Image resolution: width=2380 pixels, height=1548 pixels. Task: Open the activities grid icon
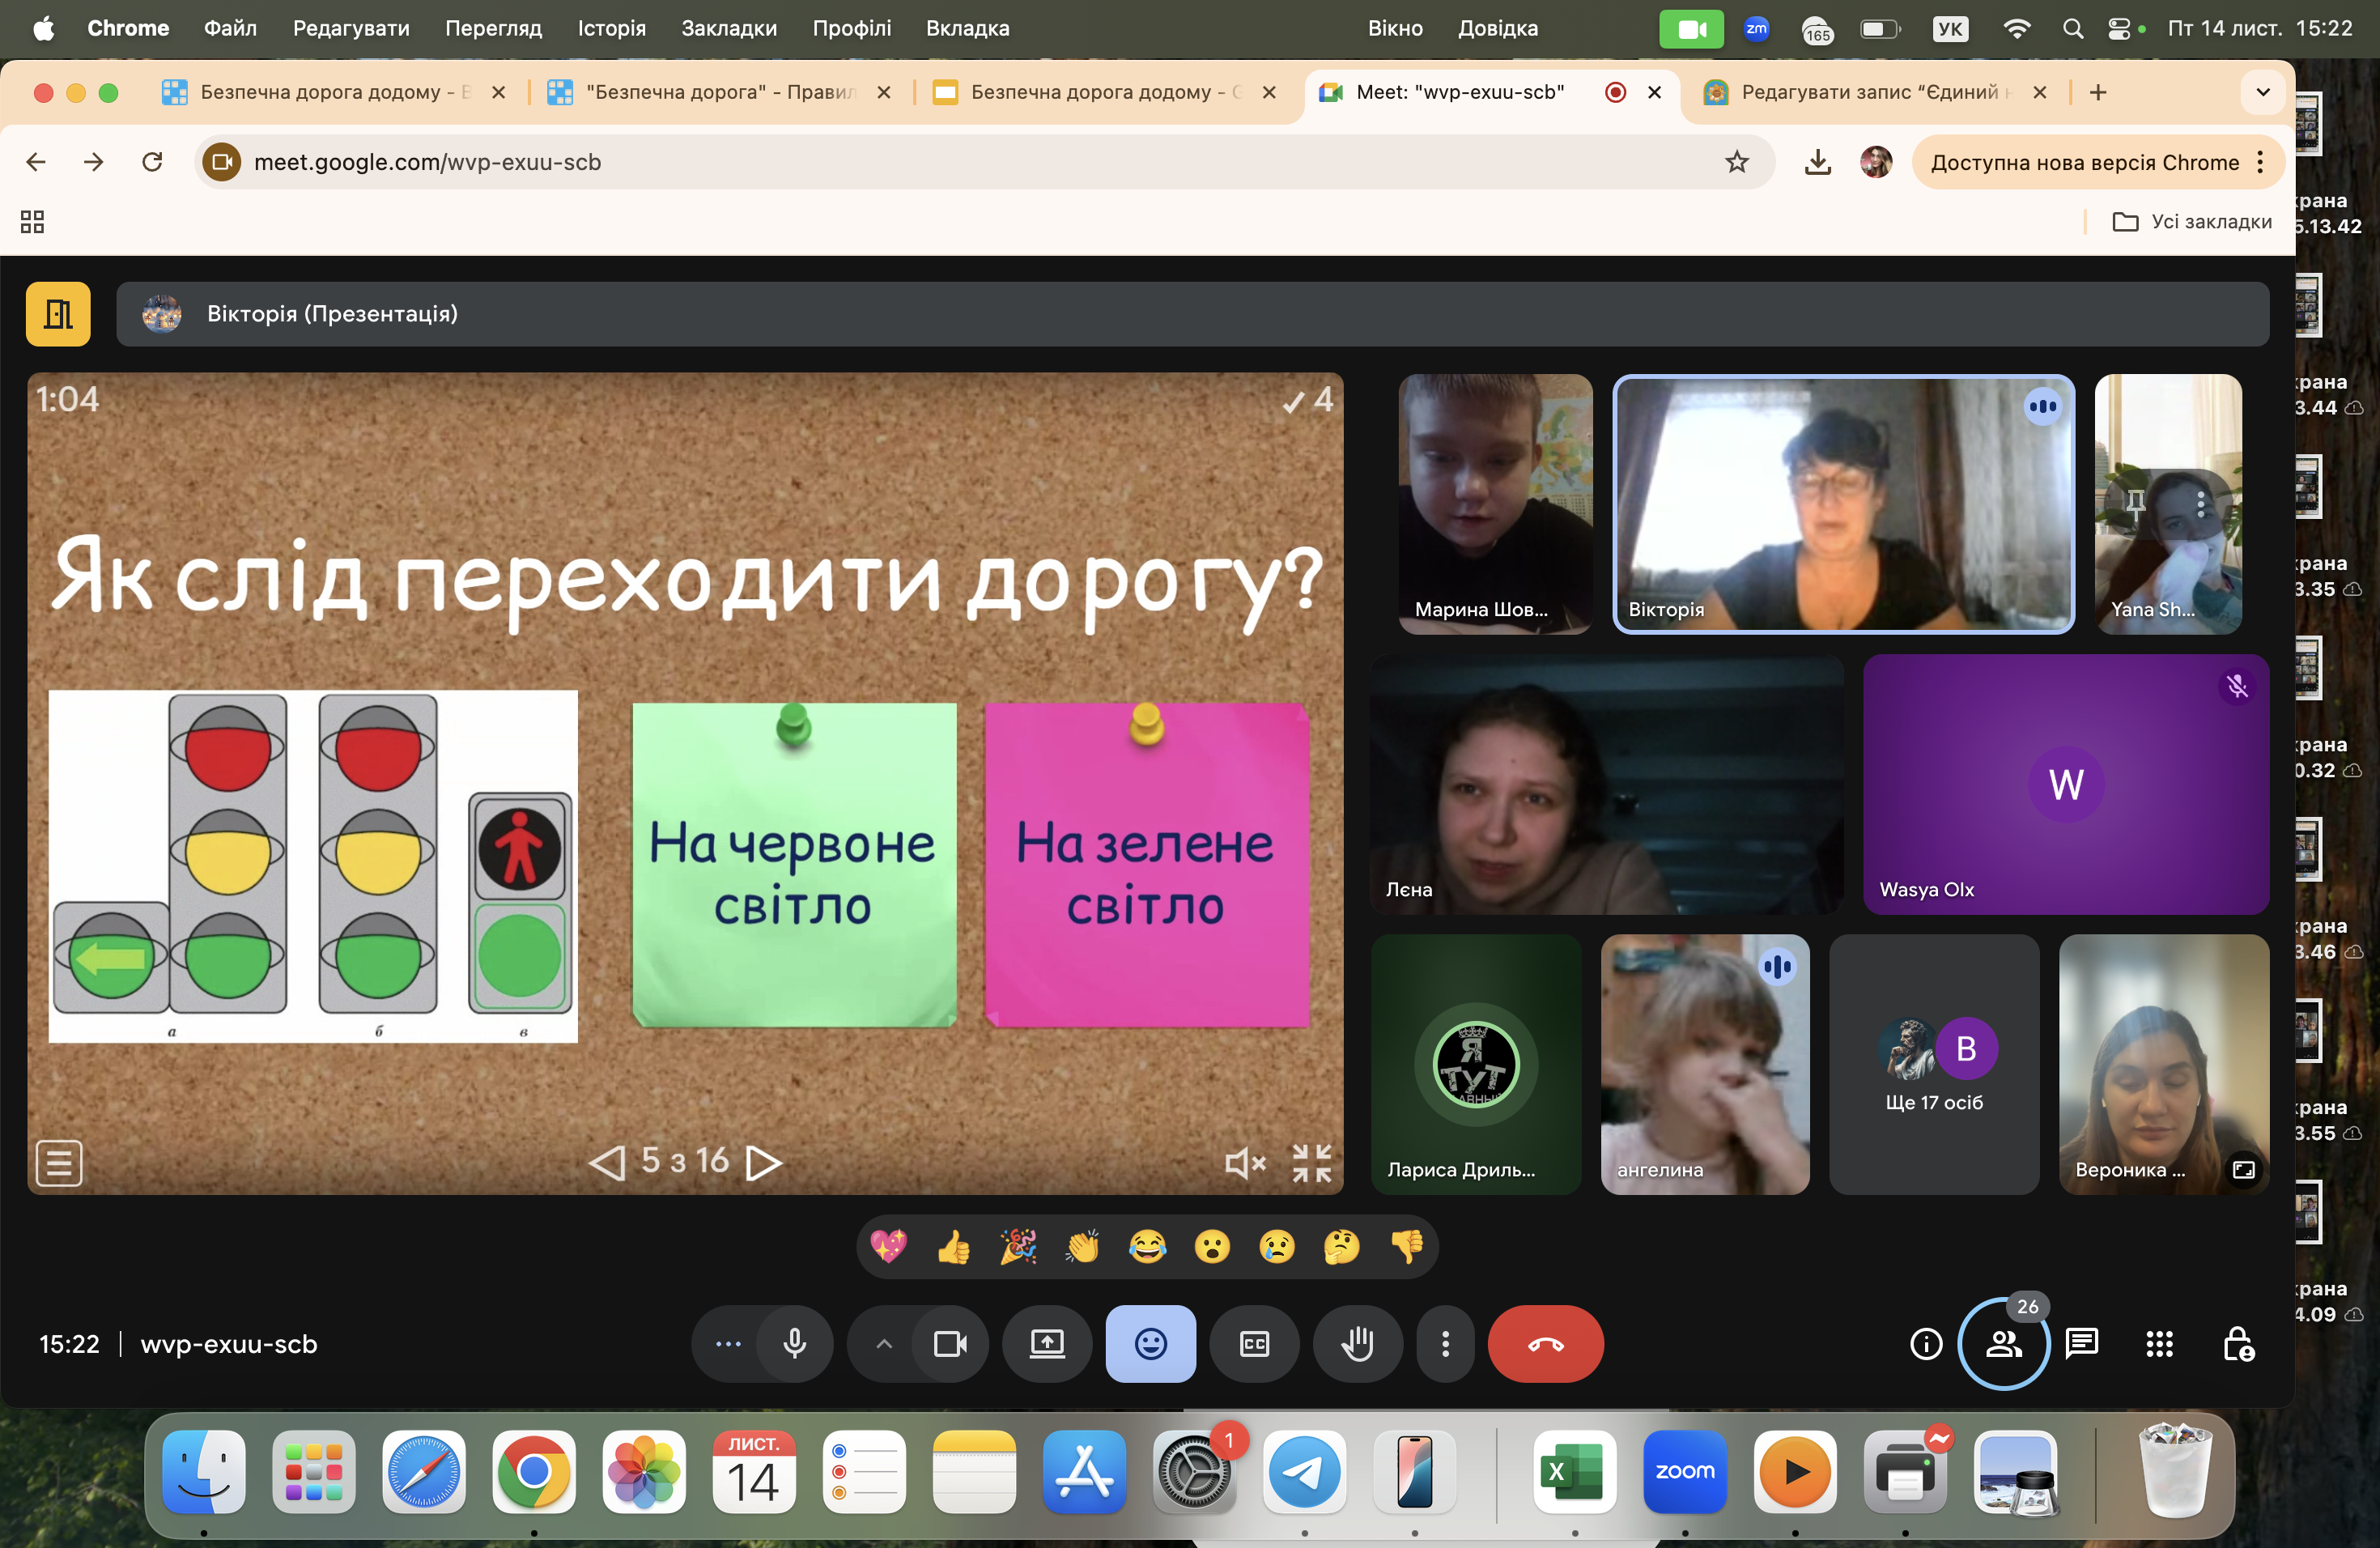pos(2159,1343)
